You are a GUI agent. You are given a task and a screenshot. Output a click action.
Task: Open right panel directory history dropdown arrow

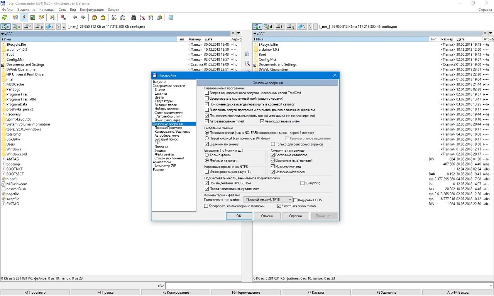(491, 33)
